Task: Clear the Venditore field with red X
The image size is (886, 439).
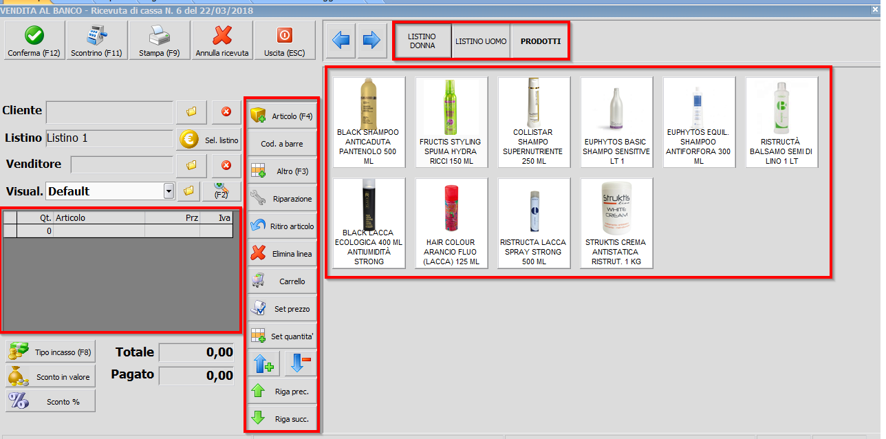Action: (226, 165)
